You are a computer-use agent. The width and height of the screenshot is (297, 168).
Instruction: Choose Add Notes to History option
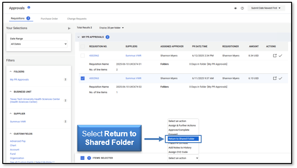[180, 148]
